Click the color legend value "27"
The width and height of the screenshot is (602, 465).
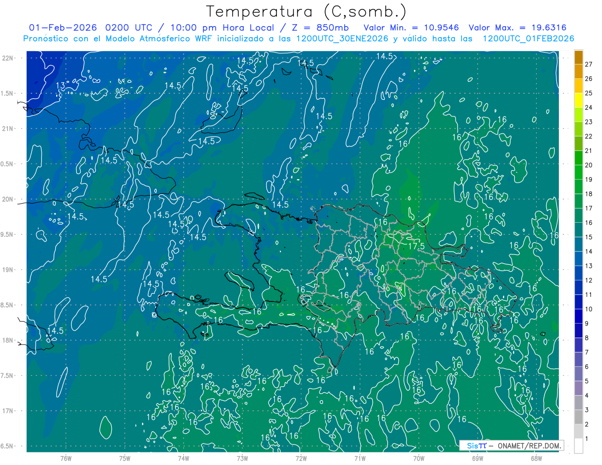pos(588,64)
